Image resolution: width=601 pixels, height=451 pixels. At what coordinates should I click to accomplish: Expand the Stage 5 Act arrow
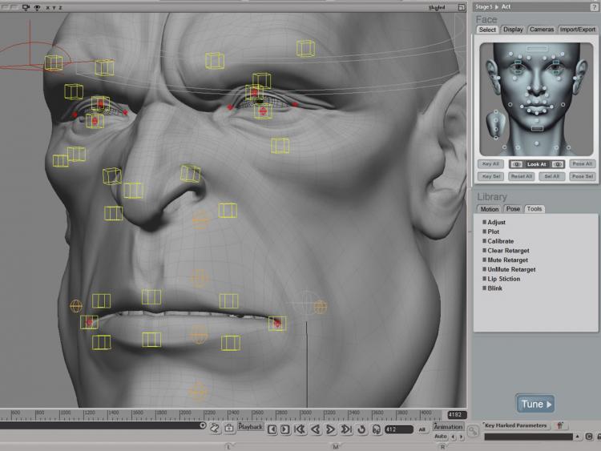(497, 6)
